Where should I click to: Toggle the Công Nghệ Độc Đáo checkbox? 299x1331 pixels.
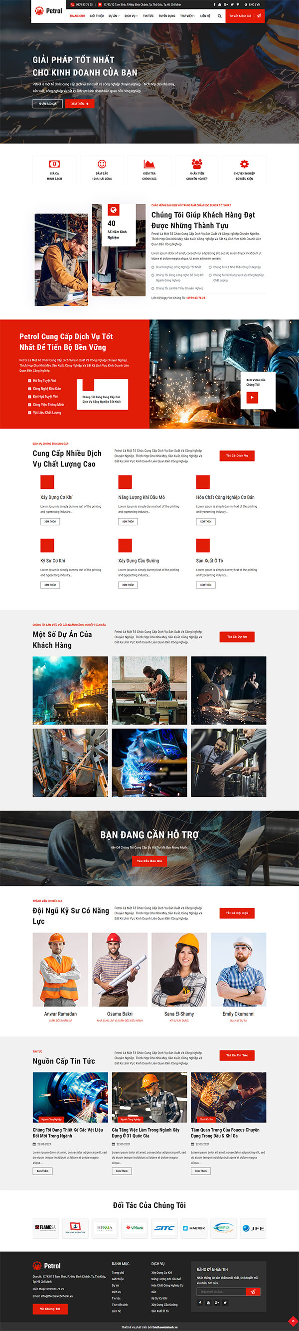coord(29,389)
